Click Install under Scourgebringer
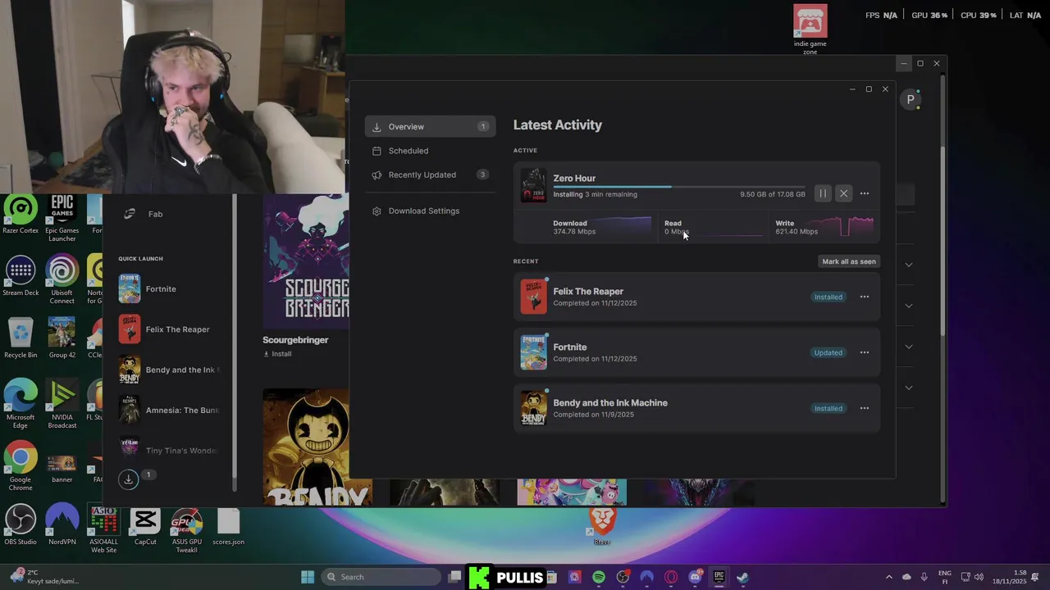The width and height of the screenshot is (1050, 590). point(277,354)
